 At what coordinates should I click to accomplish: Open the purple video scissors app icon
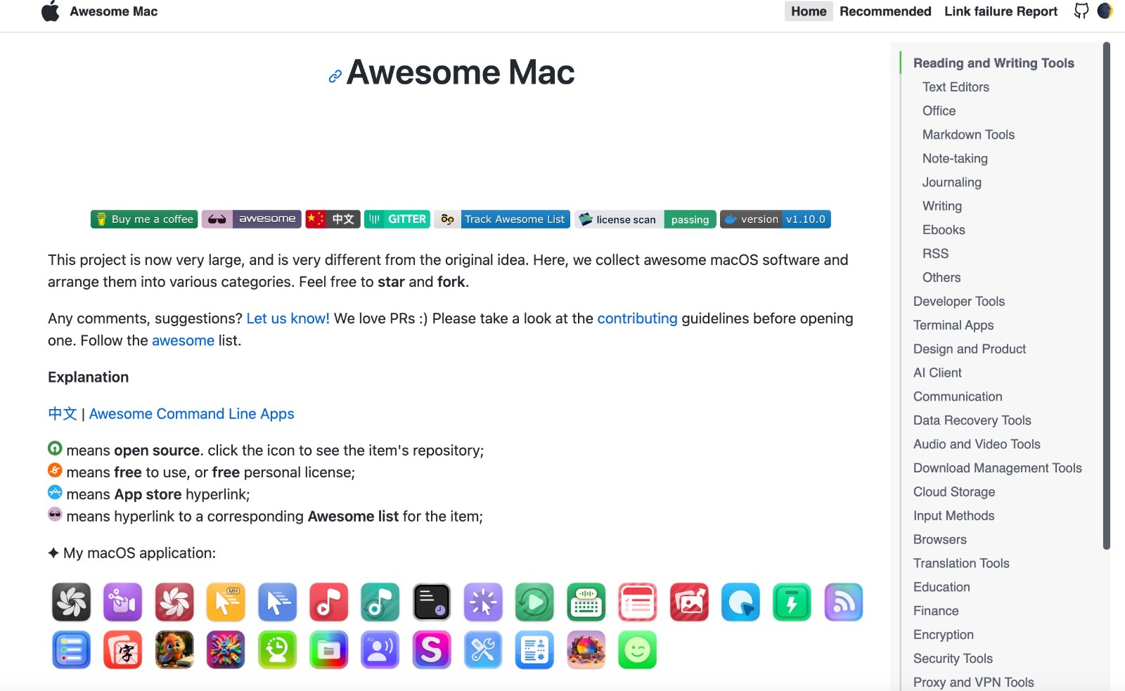click(122, 602)
